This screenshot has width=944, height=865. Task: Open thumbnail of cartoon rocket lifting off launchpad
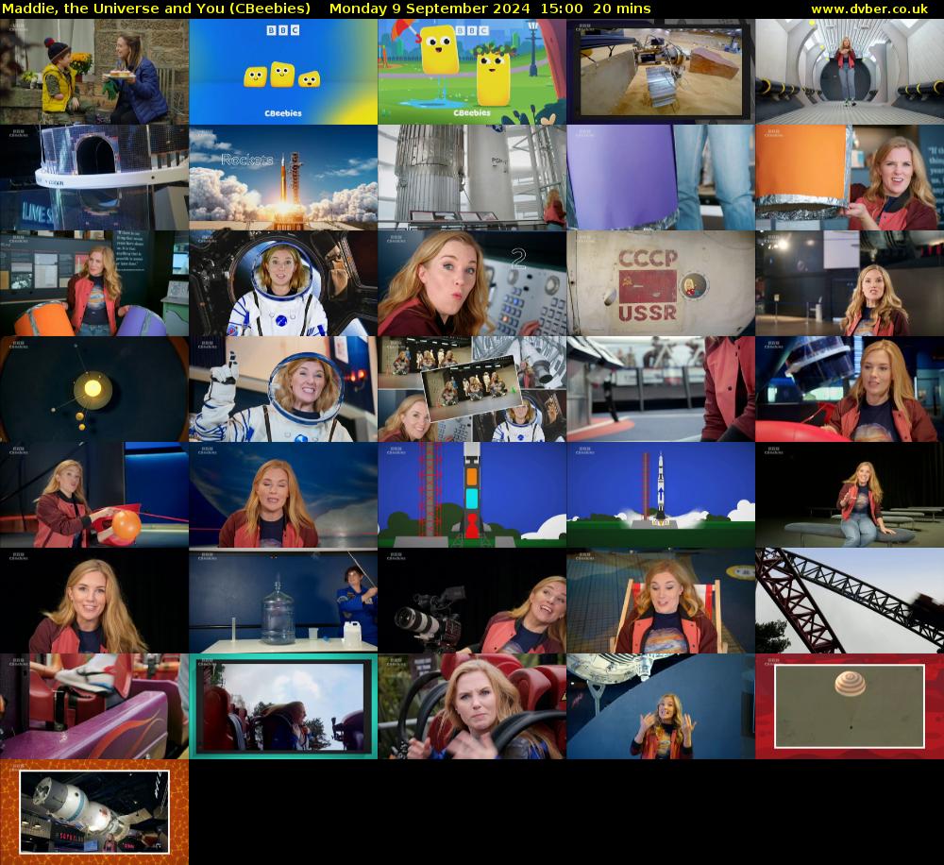[x=661, y=495]
